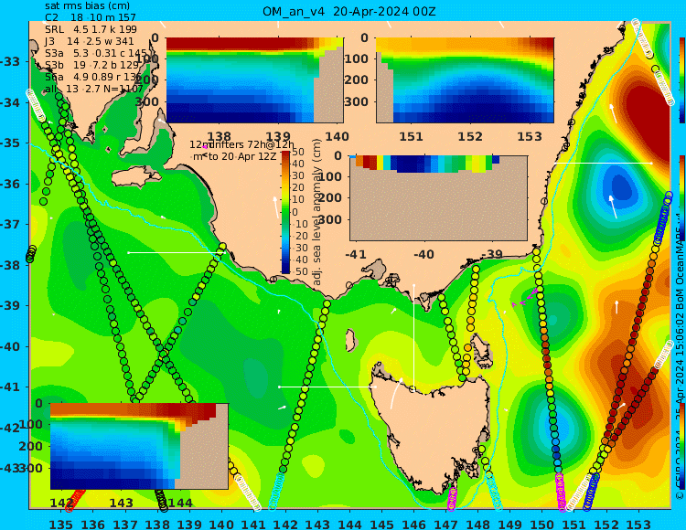Select the 'sat rms bias (cm)' header
This screenshot has height=530, width=686.
coord(88,5)
